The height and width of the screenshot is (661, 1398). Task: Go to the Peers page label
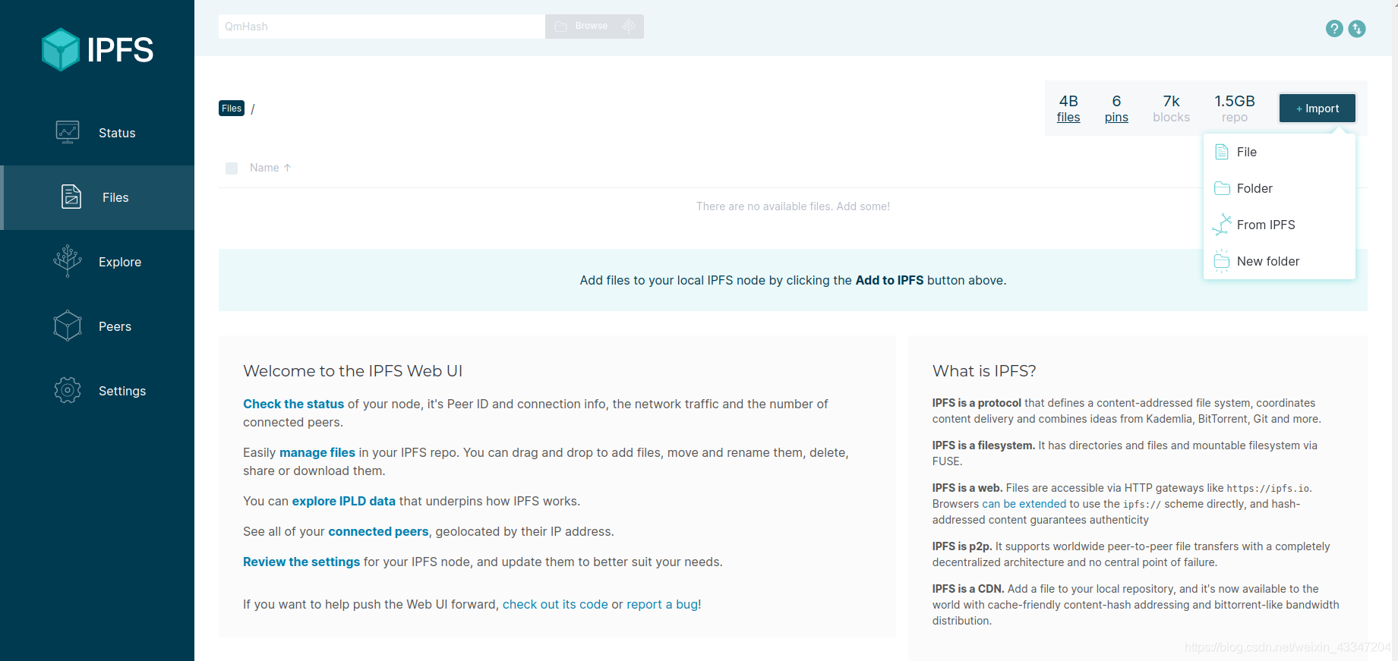point(115,326)
